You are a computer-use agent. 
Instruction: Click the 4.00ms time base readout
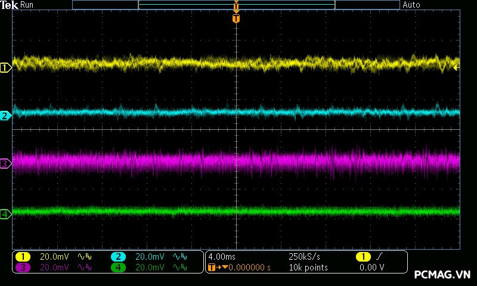coord(222,256)
